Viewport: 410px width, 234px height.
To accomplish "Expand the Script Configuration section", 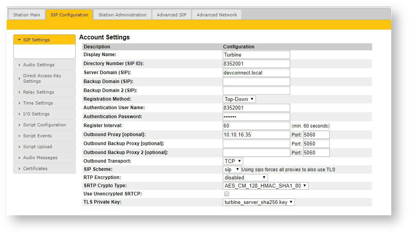I will tap(44, 125).
